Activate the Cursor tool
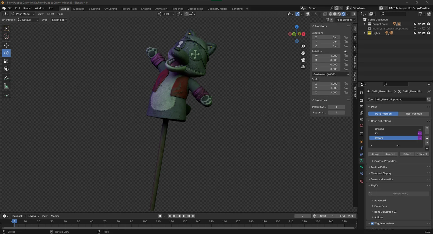Screen dimensions: 433x234 coord(6,36)
